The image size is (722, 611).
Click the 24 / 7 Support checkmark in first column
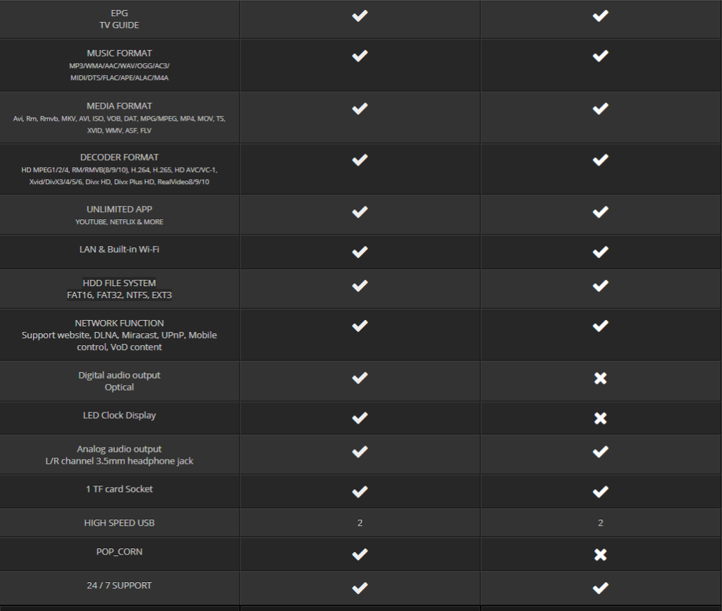click(x=360, y=588)
